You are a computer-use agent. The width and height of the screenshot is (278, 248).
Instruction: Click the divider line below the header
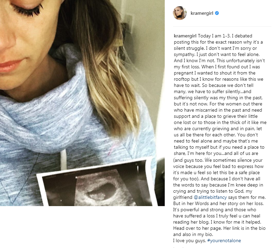tap(222, 26)
